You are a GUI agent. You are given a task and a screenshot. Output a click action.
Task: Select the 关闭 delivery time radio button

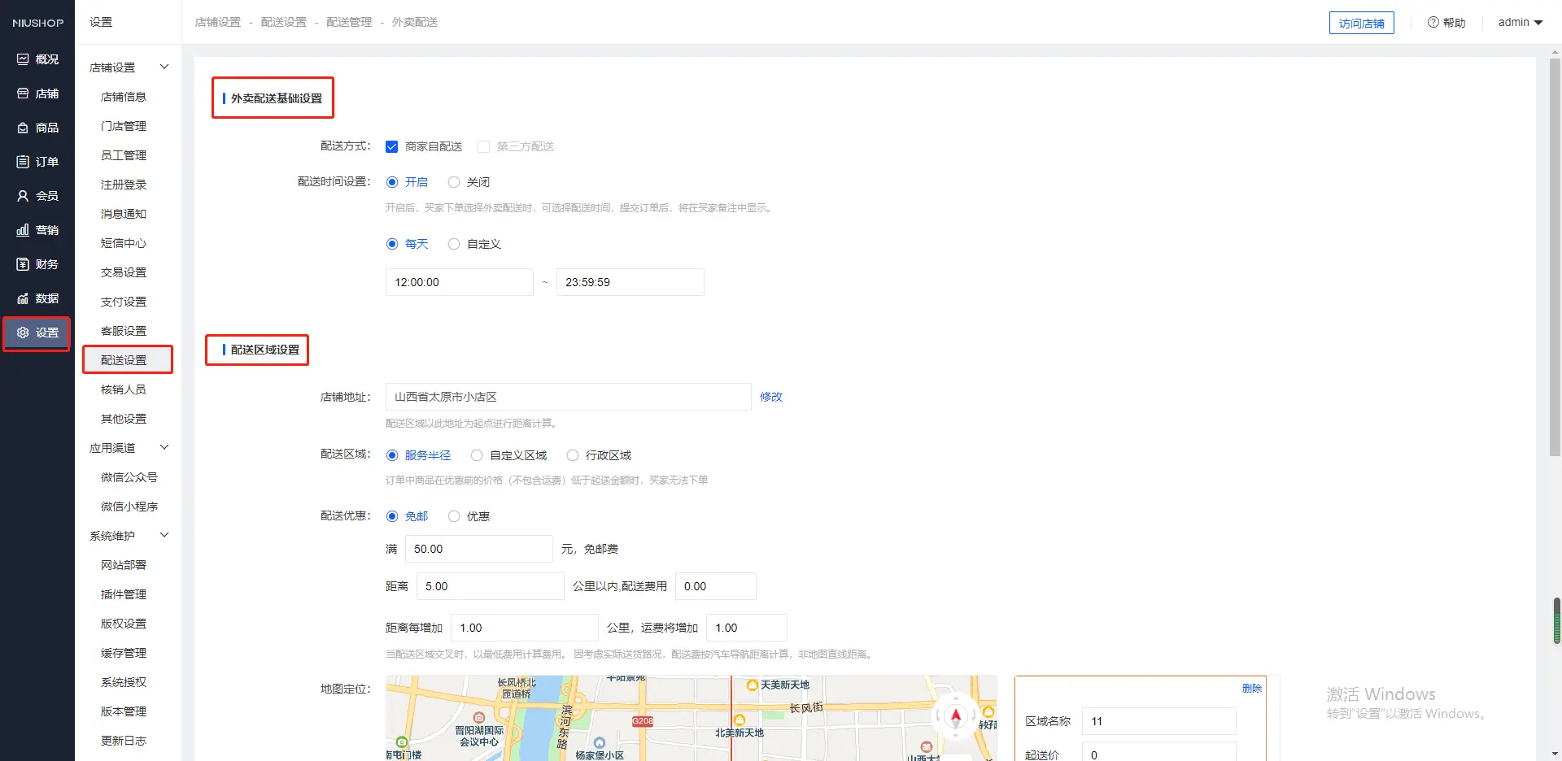coord(454,182)
